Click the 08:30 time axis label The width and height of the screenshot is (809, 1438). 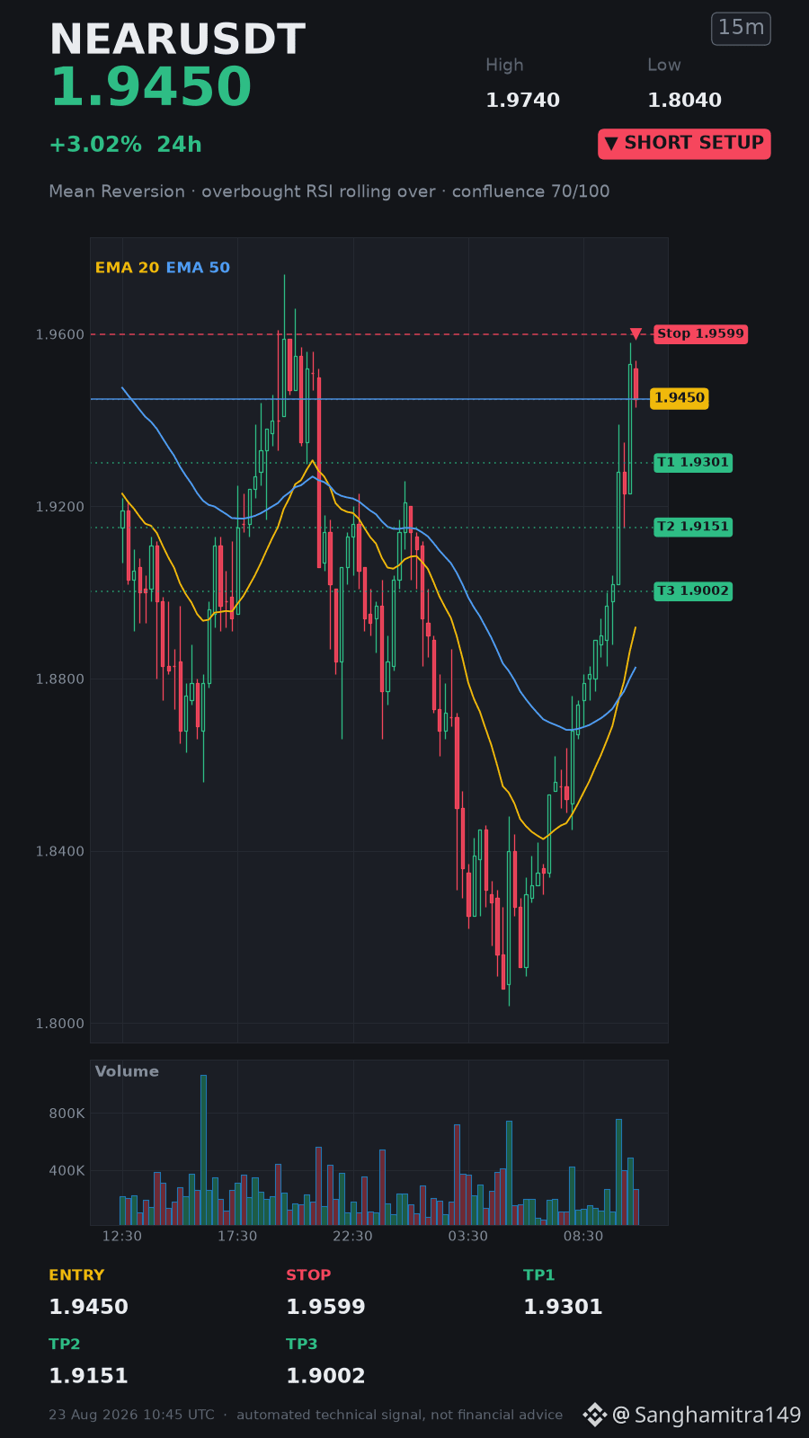tap(583, 1237)
